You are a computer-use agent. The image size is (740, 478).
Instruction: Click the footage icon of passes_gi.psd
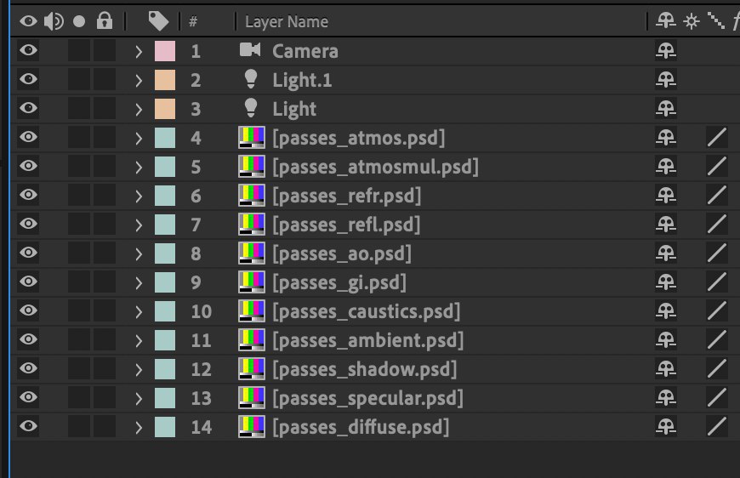click(252, 282)
